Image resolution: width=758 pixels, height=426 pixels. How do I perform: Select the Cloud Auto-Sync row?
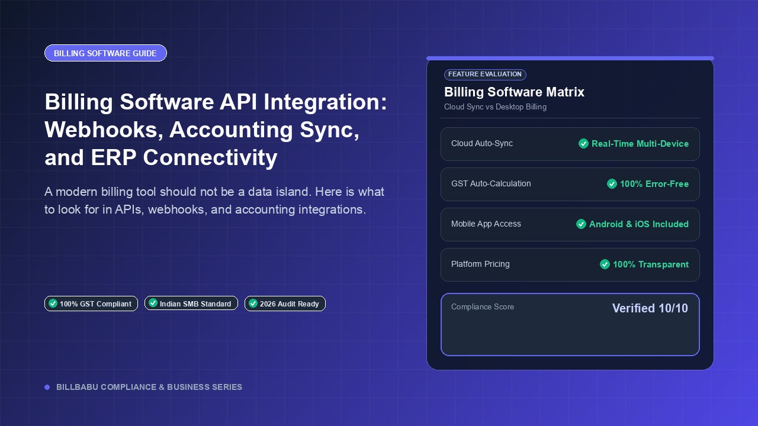(x=570, y=144)
